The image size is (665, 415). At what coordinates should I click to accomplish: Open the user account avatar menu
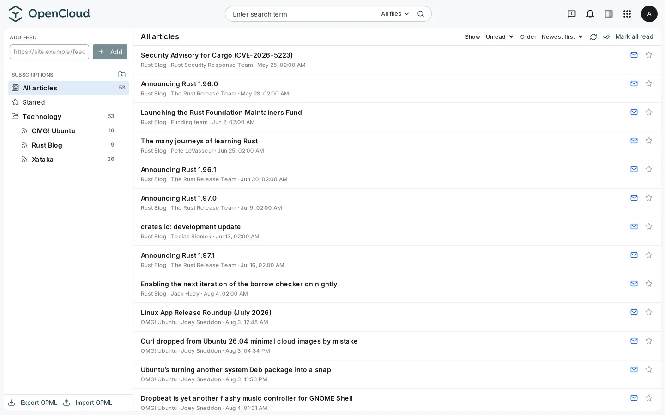pyautogui.click(x=649, y=14)
